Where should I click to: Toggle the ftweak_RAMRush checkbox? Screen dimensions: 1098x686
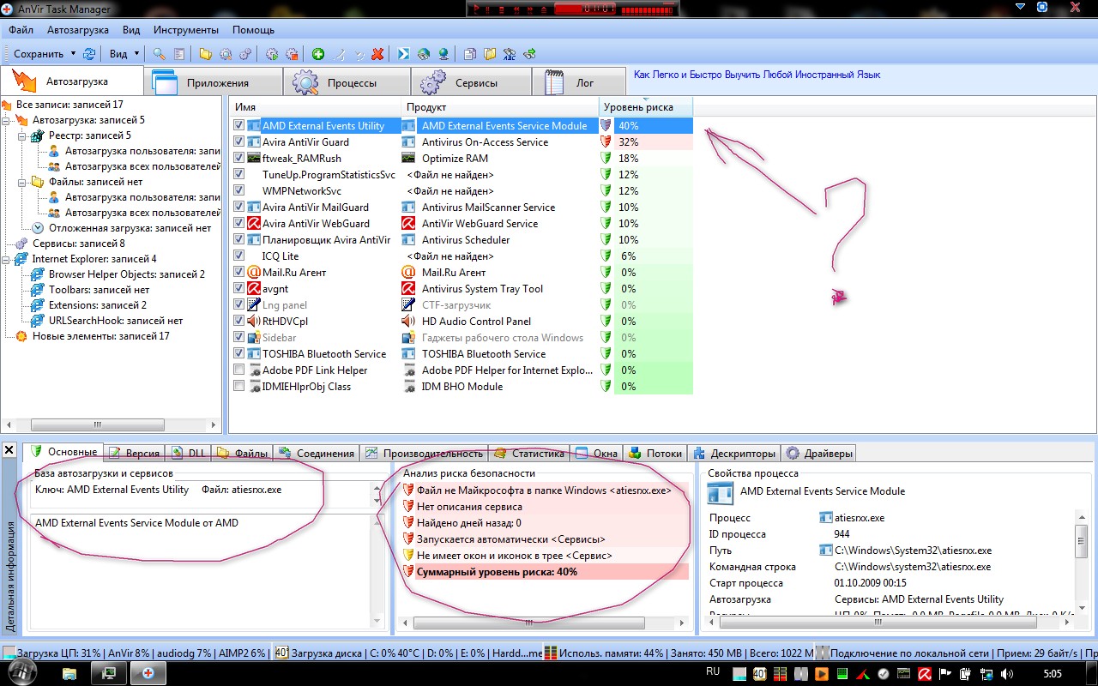[x=238, y=159]
